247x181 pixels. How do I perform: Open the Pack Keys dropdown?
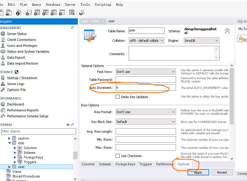pos(146,72)
